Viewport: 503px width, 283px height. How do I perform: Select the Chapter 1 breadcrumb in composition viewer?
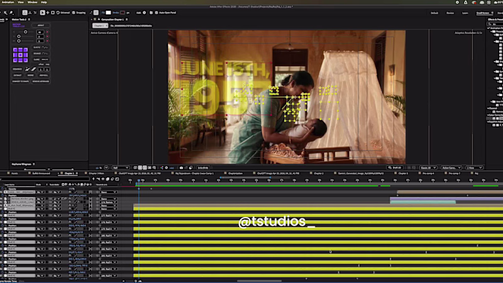[x=100, y=26]
